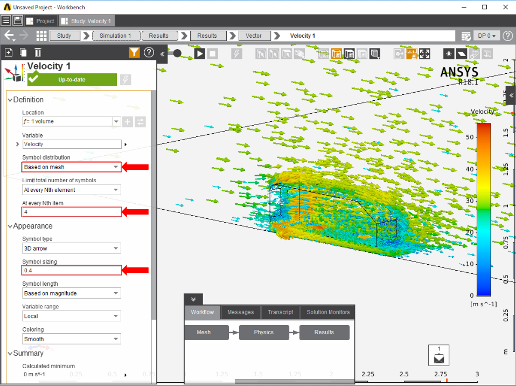Image resolution: width=516 pixels, height=386 pixels.
Task: Click the At every Nth item field
Action: pyautogui.click(x=72, y=212)
